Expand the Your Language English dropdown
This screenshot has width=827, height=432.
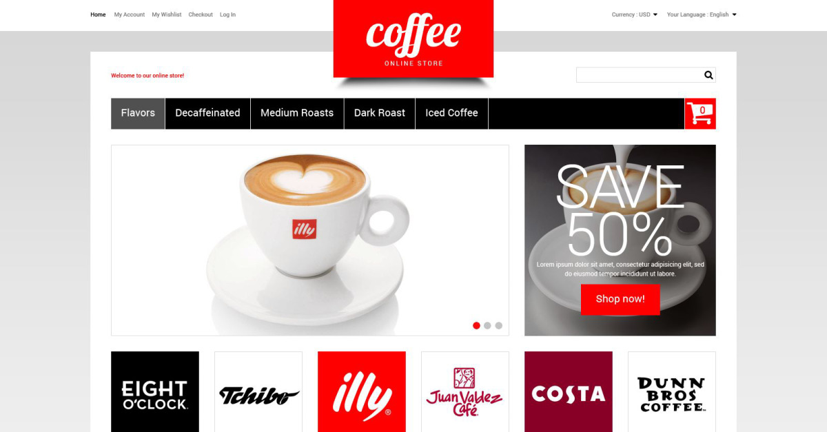tap(702, 14)
